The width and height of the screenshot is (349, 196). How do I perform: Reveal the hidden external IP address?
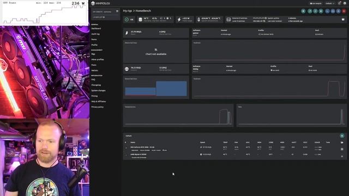point(266,18)
